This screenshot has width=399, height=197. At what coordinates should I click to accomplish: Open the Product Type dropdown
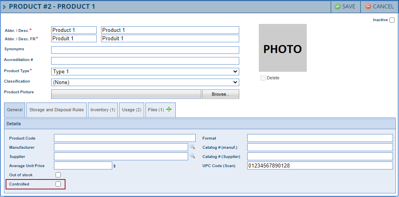[145, 72]
